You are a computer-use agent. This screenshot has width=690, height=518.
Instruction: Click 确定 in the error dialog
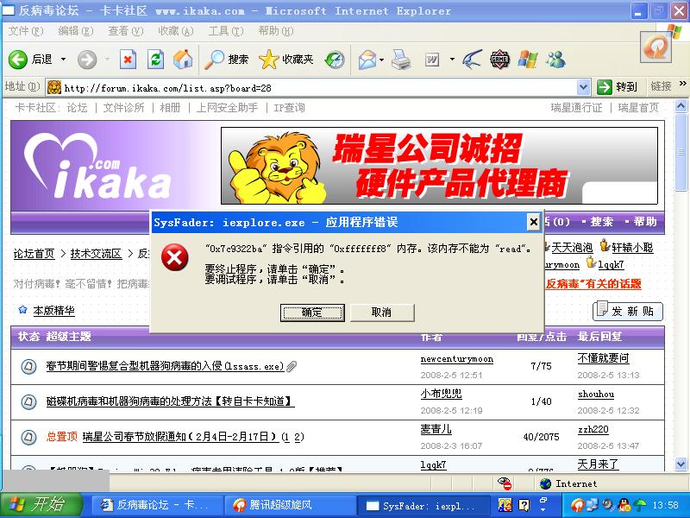coord(312,313)
